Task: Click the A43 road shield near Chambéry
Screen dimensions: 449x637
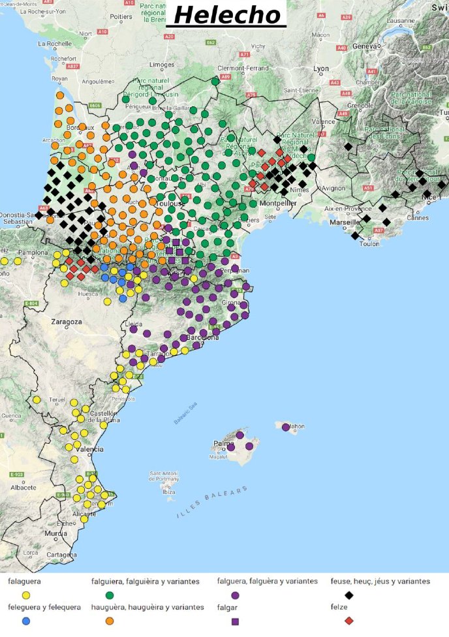Action: point(335,82)
